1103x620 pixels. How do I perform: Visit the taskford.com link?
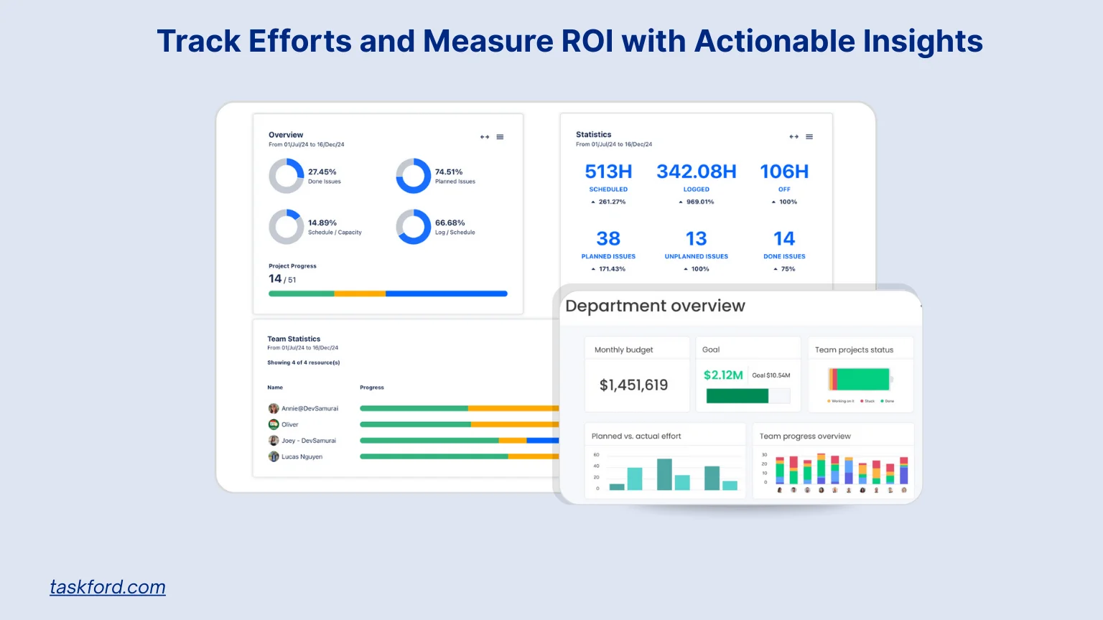tap(107, 587)
